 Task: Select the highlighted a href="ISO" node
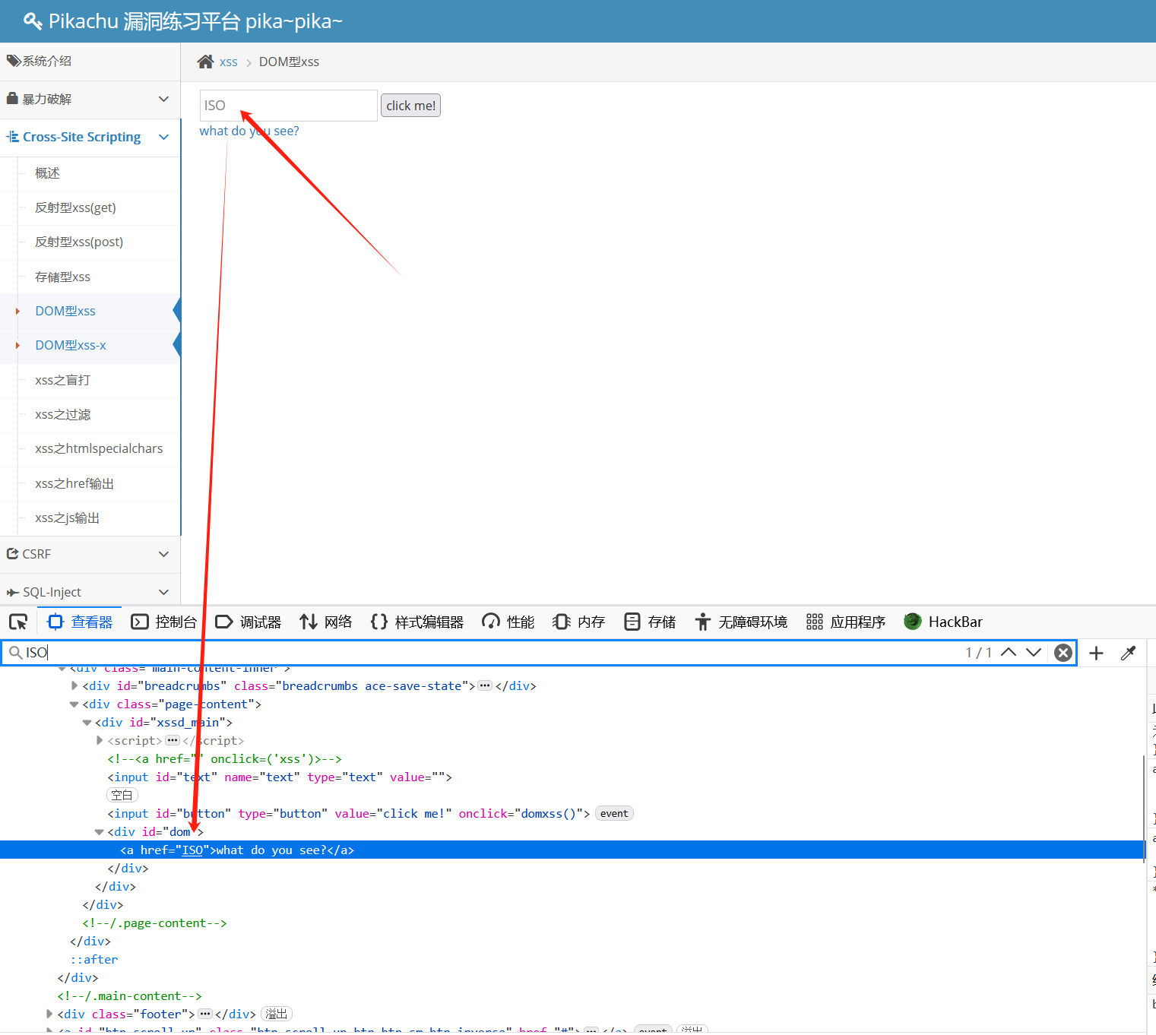[572, 850]
